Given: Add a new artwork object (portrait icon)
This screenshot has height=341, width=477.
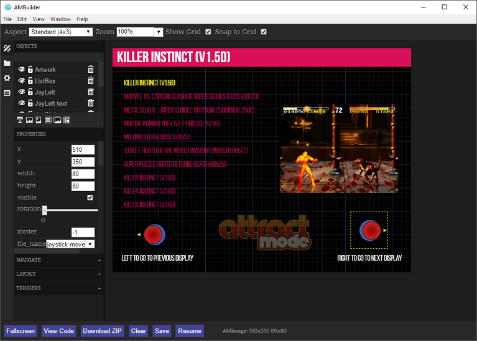Looking at the screenshot, I should (x=39, y=120).
